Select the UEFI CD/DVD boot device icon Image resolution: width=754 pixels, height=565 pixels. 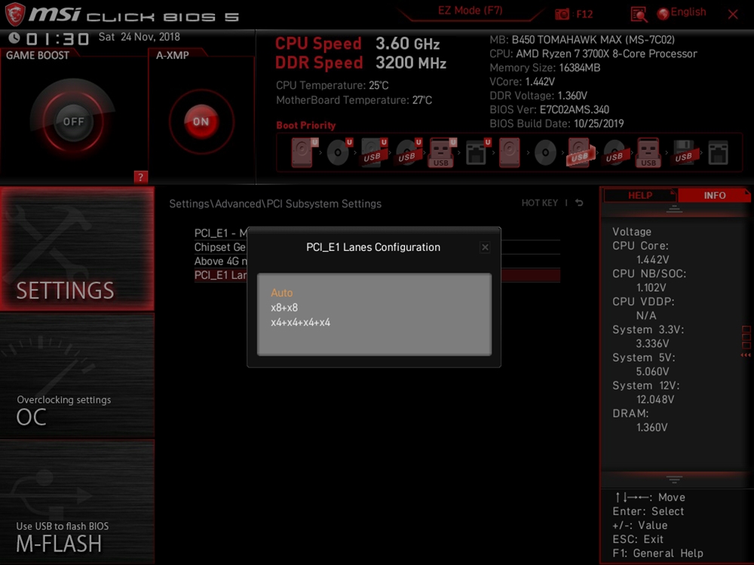coord(339,152)
